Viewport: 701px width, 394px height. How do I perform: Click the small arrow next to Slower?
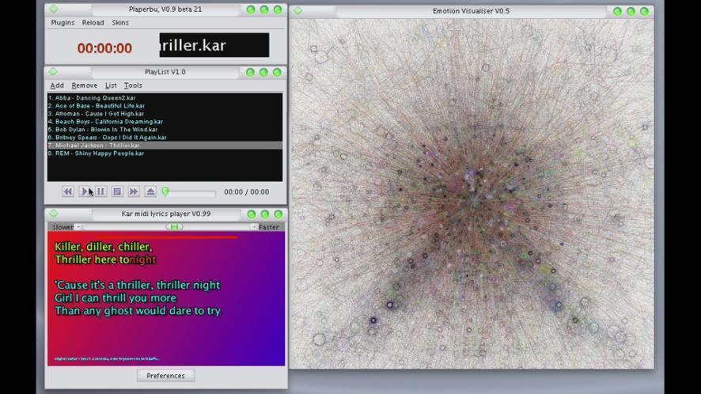click(78, 227)
